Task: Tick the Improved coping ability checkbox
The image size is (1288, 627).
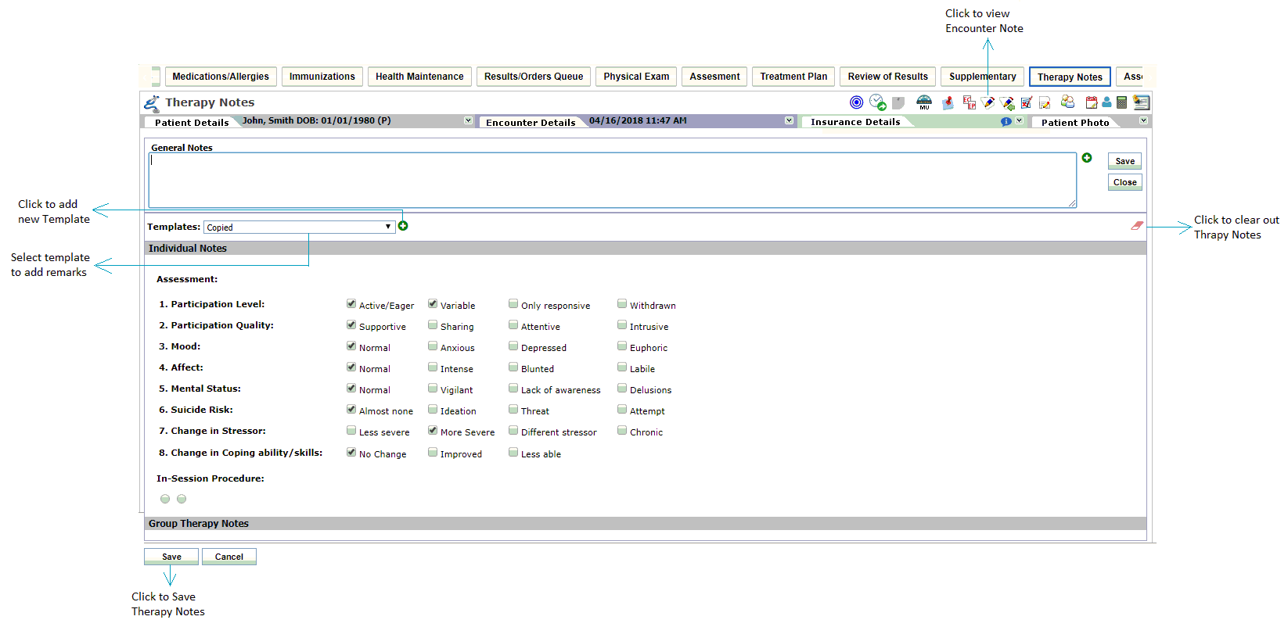Action: tap(433, 453)
